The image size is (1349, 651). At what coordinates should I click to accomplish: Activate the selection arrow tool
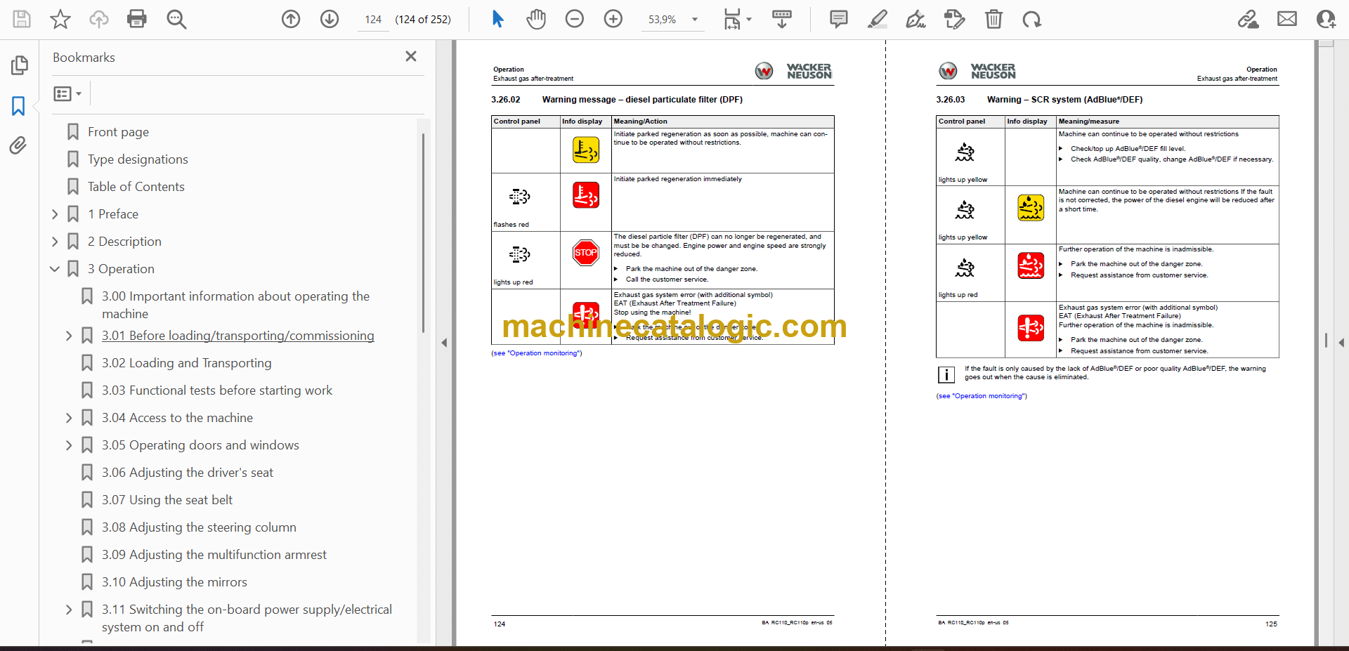(x=497, y=19)
